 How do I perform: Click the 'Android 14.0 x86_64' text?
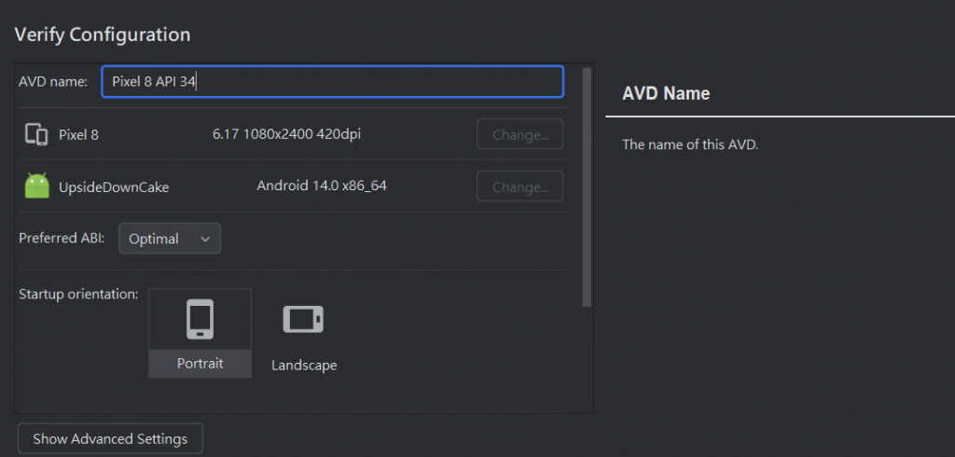(322, 186)
